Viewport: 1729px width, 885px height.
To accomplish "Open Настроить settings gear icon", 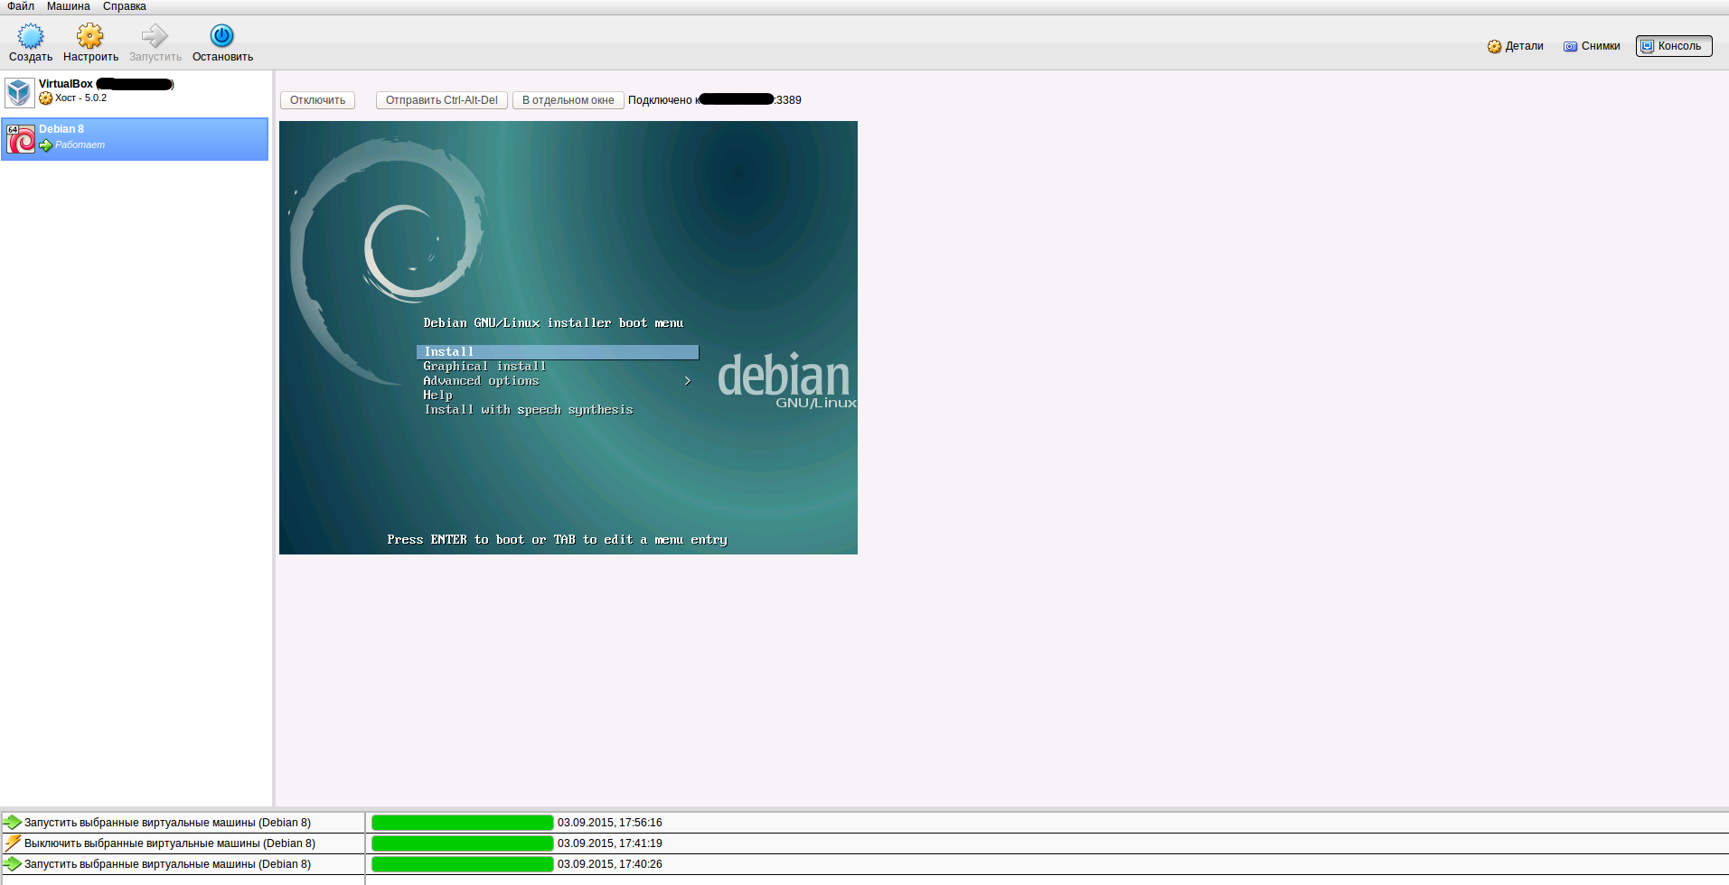I will [x=90, y=35].
